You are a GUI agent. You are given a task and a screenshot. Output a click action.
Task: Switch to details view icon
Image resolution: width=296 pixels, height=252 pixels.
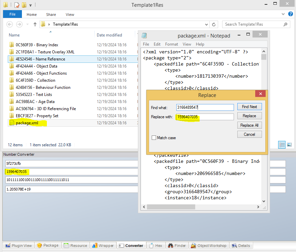[282, 145]
